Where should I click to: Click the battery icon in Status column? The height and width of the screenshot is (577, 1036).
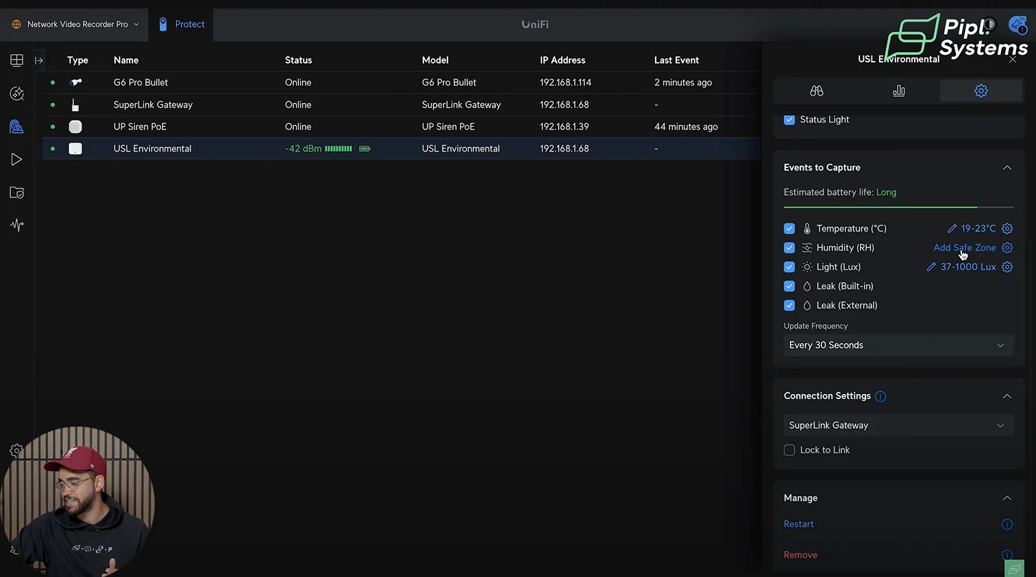365,149
